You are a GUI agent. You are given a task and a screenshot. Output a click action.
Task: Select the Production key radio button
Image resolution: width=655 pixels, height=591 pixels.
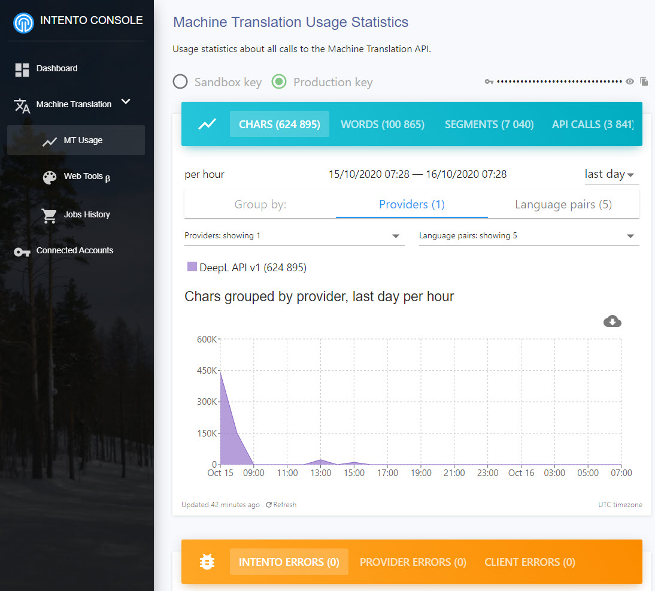pos(279,81)
